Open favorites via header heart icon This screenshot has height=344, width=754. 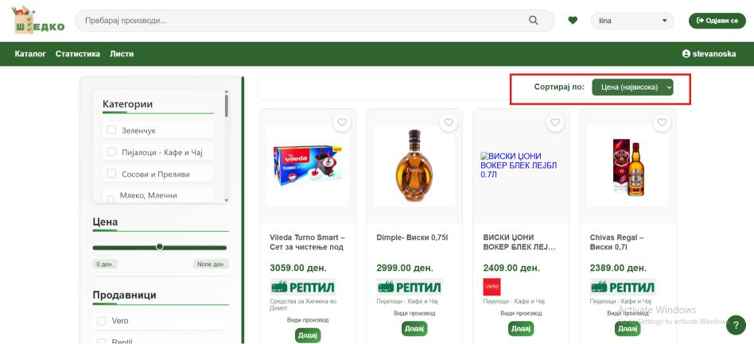[573, 21]
